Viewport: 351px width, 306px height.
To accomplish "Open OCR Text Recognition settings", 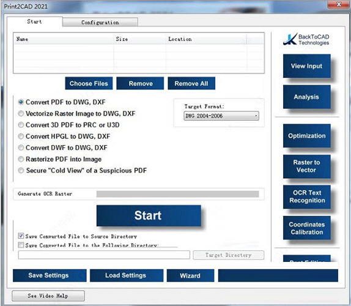I will [x=307, y=196].
